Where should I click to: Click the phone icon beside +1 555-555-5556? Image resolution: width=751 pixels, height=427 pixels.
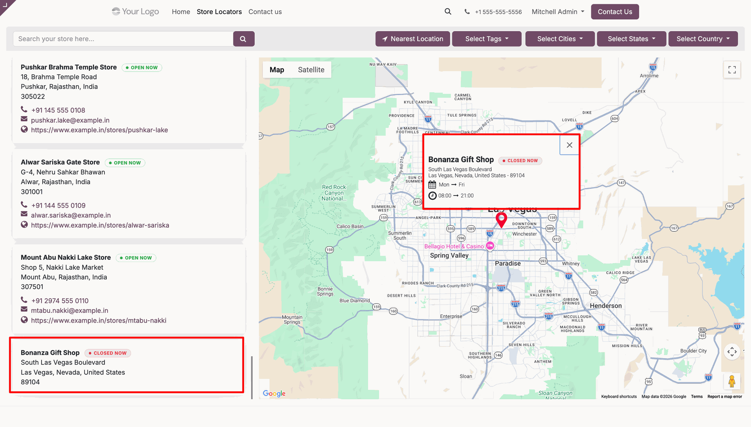pyautogui.click(x=467, y=12)
